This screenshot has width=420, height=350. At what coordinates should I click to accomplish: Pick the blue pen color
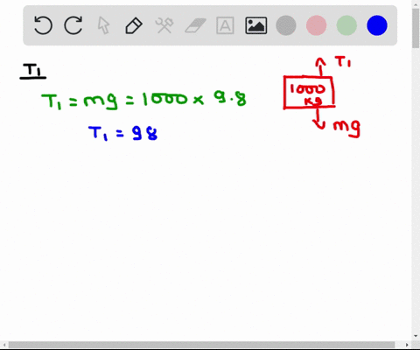coord(377,25)
